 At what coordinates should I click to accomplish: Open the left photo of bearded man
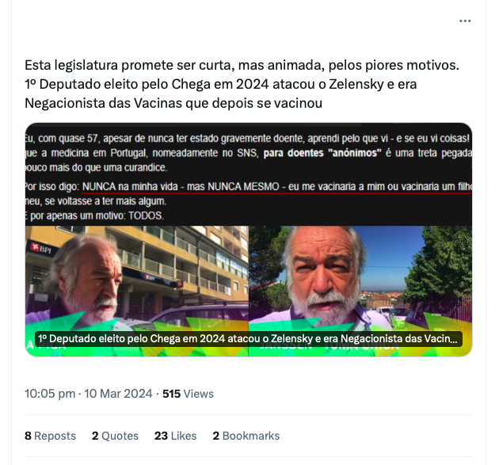pyautogui.click(x=137, y=291)
